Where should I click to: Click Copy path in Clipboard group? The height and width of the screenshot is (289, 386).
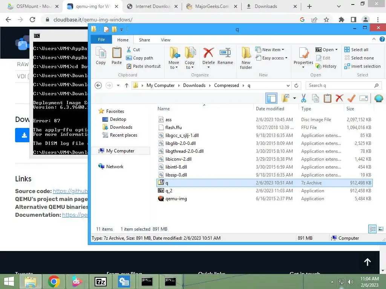[x=139, y=58]
